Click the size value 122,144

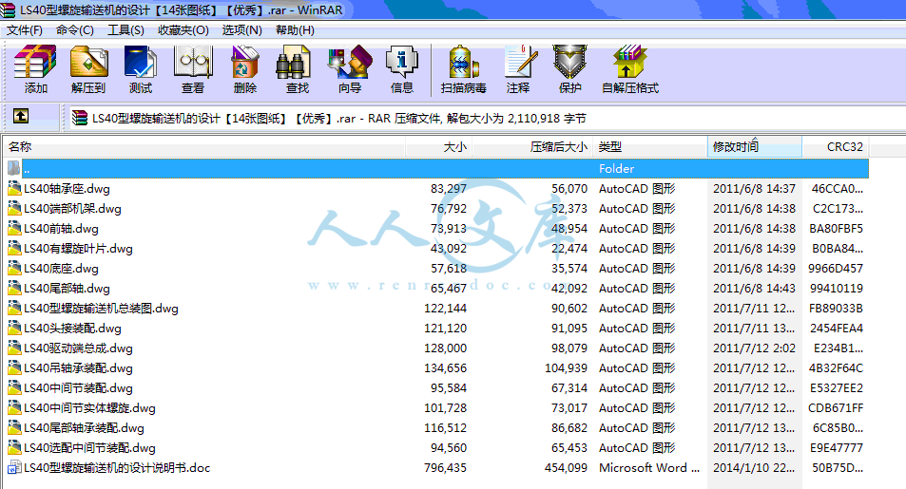coord(446,309)
